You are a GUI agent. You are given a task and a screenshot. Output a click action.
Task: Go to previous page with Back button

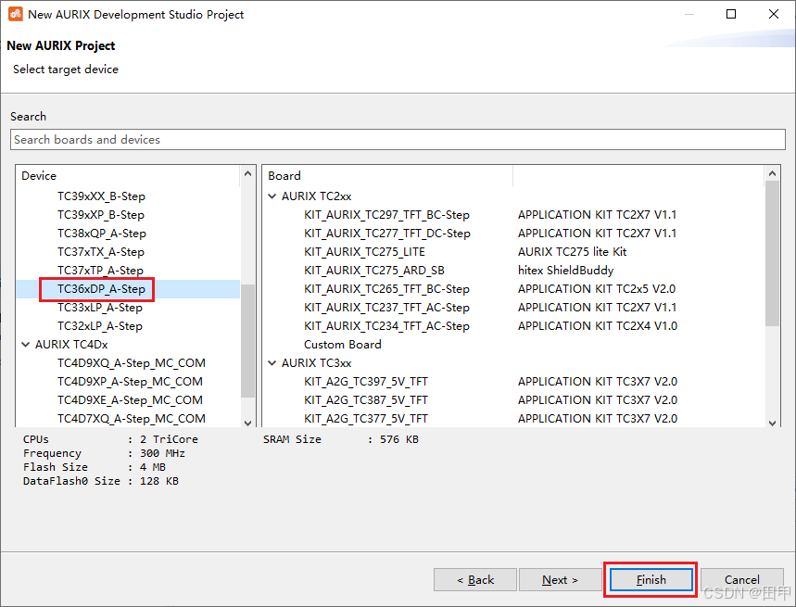475,580
